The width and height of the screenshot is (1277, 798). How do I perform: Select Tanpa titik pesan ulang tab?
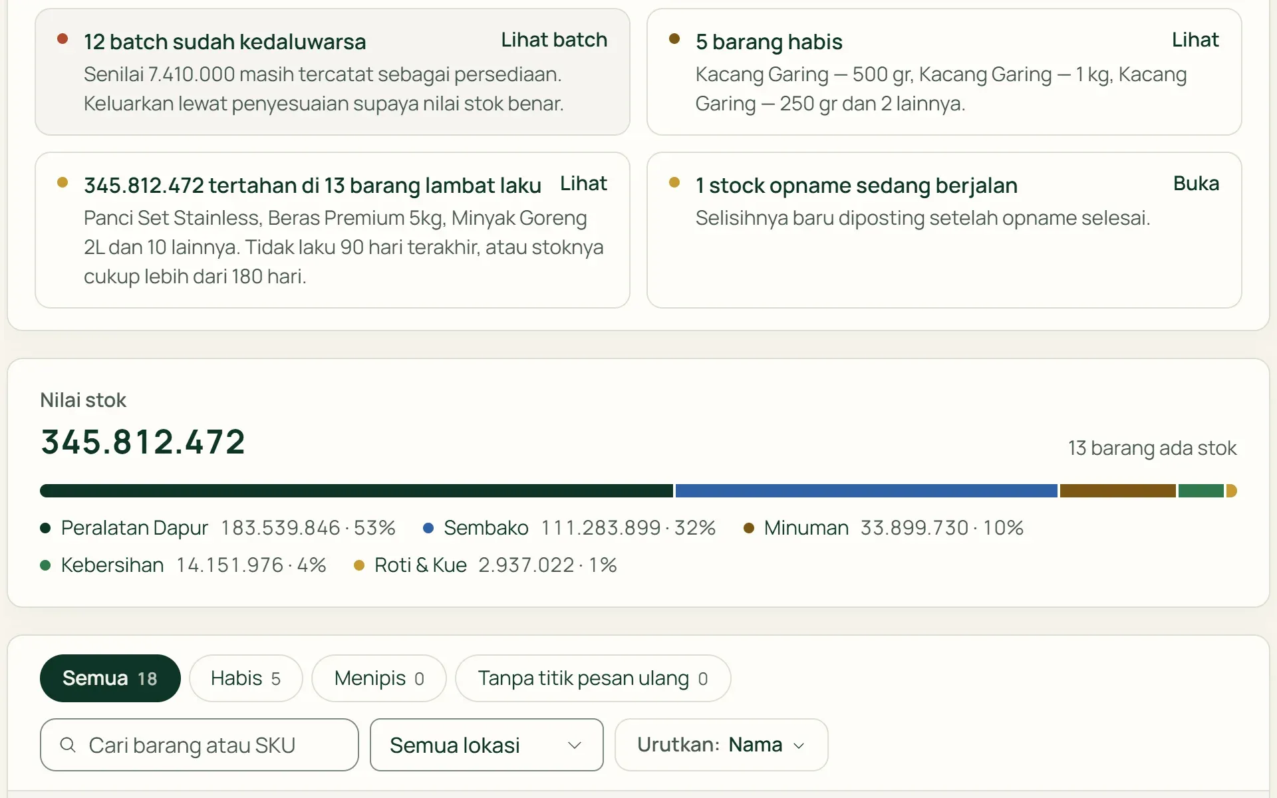[x=593, y=678]
